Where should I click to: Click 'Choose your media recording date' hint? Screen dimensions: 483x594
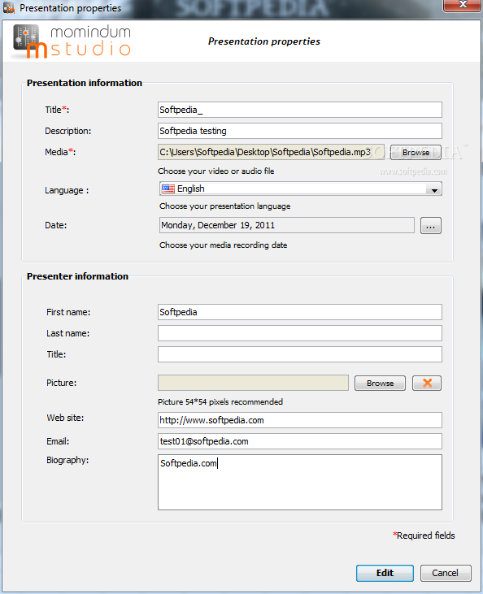click(224, 245)
